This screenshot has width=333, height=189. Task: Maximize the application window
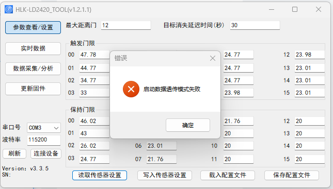point(295,9)
